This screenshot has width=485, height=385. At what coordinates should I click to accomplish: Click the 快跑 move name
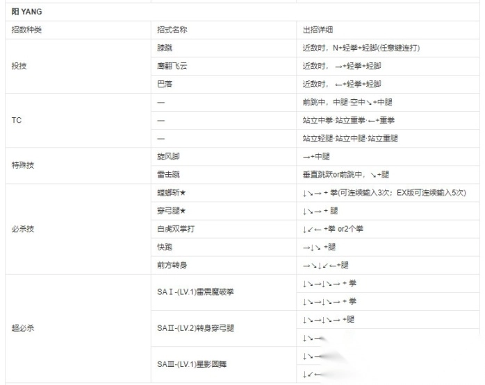164,247
